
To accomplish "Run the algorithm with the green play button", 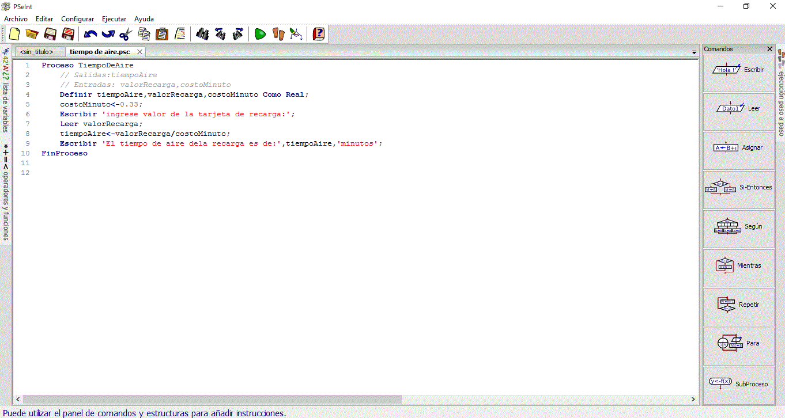I will click(x=260, y=34).
